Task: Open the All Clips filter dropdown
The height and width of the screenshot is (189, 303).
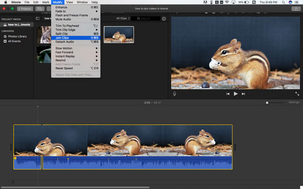Action: coord(123,18)
